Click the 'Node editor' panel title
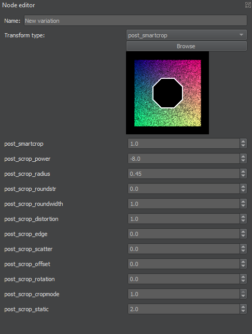Viewport: 252px width, 334px height. tap(19, 5)
